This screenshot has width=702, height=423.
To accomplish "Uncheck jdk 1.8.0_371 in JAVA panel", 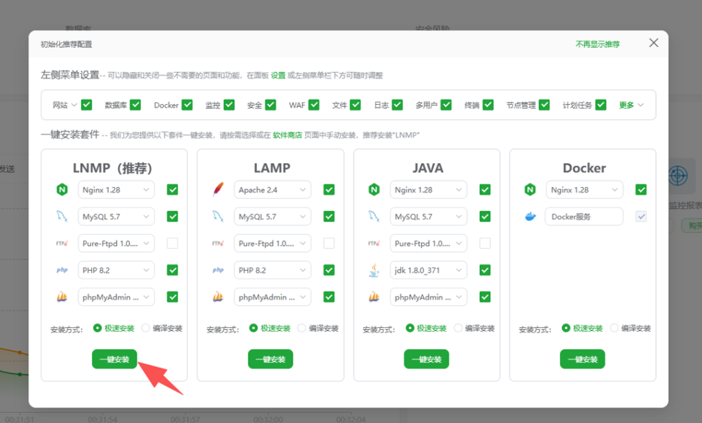I will [485, 270].
